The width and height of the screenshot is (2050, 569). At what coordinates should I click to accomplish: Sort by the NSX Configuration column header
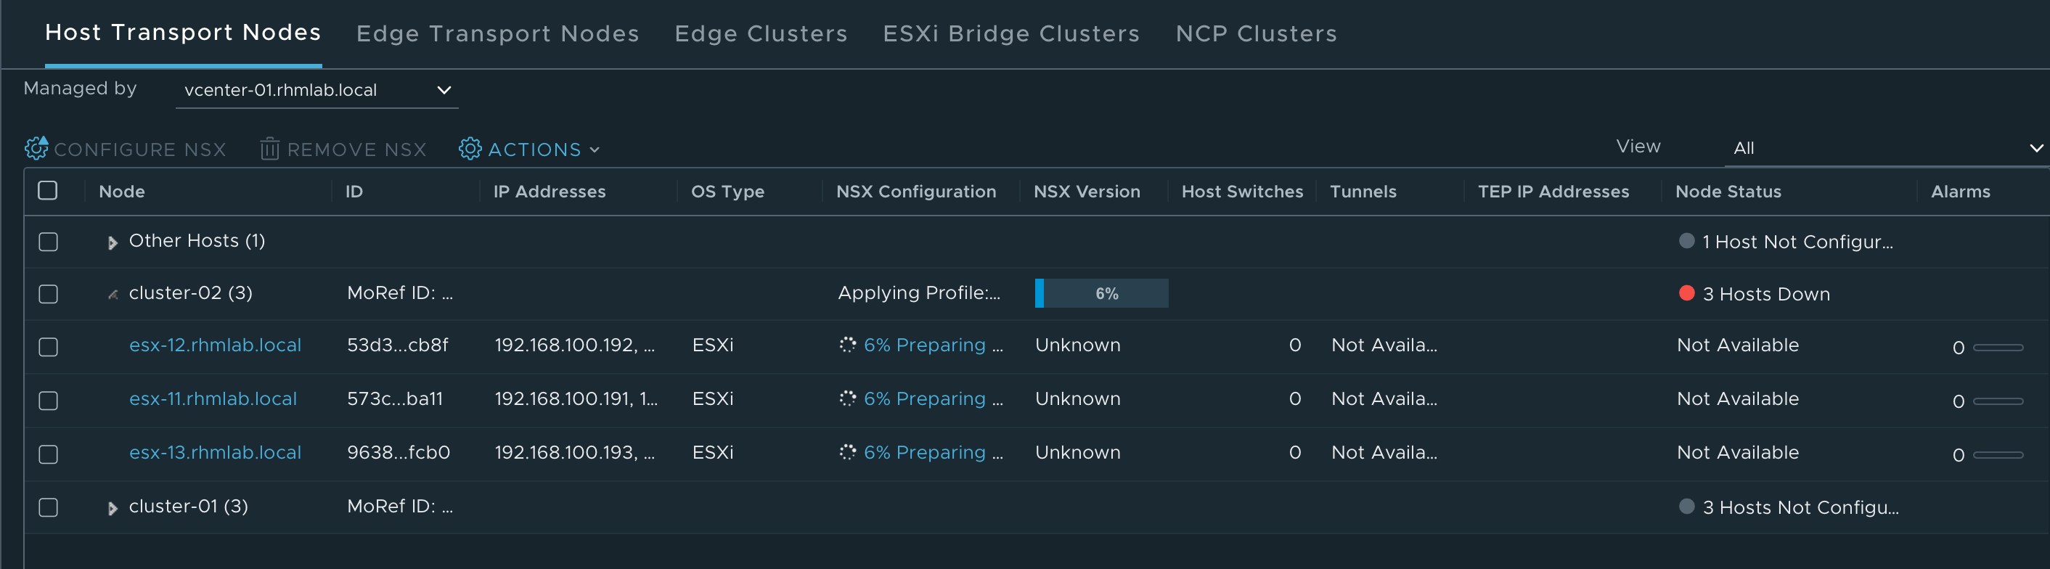click(916, 191)
